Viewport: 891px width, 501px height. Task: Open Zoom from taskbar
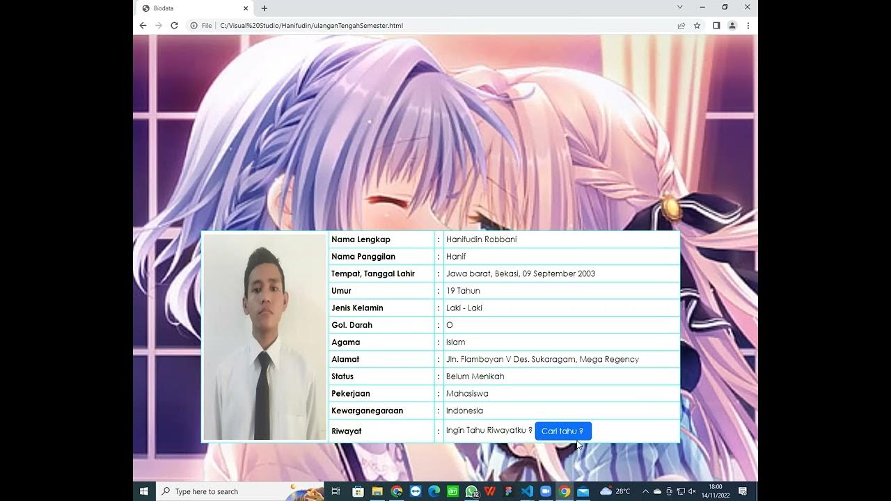(x=546, y=491)
